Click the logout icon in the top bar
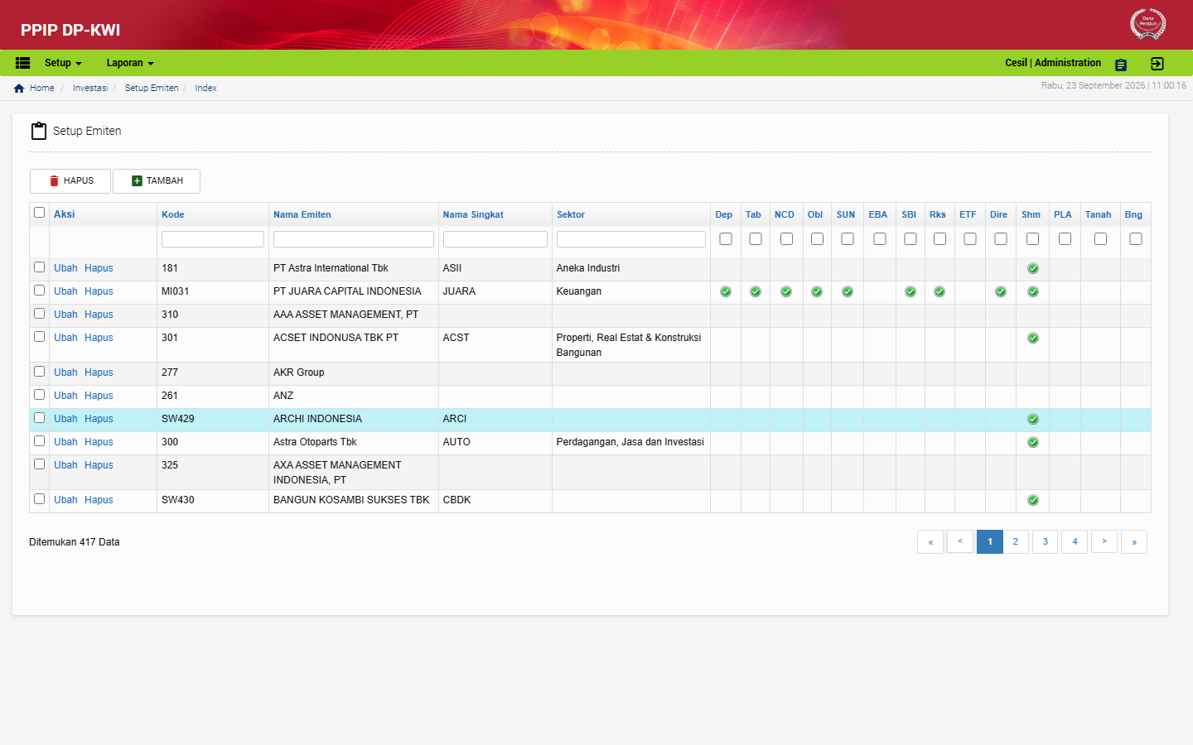1193x745 pixels. (1157, 64)
